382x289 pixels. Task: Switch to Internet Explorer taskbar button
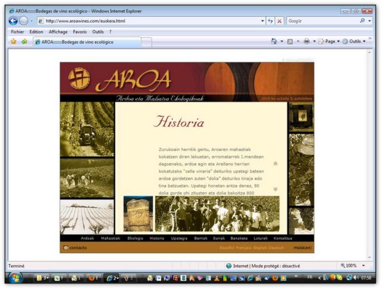tap(112, 278)
